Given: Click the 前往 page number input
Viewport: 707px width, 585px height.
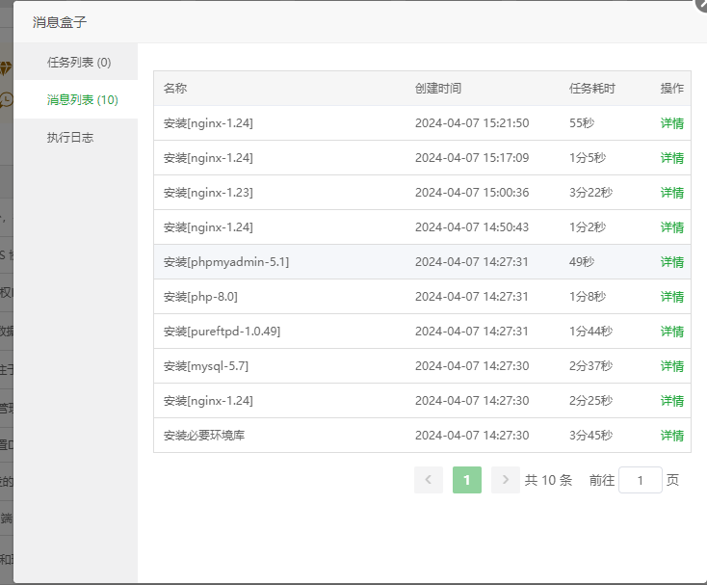Looking at the screenshot, I should (x=641, y=480).
